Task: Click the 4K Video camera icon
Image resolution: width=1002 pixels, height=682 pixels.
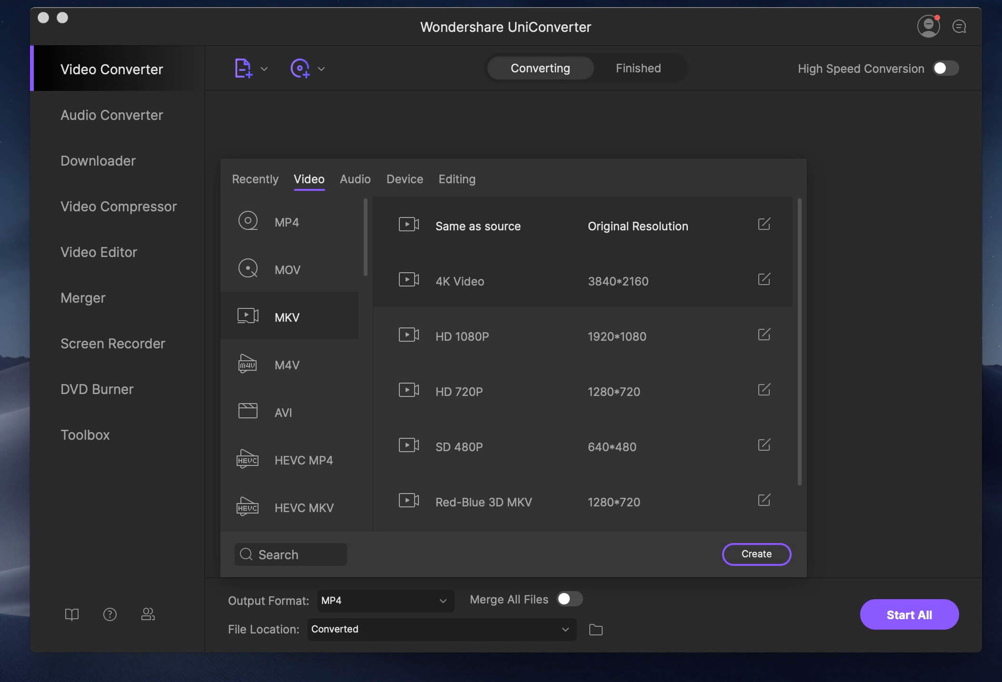Action: tap(409, 279)
